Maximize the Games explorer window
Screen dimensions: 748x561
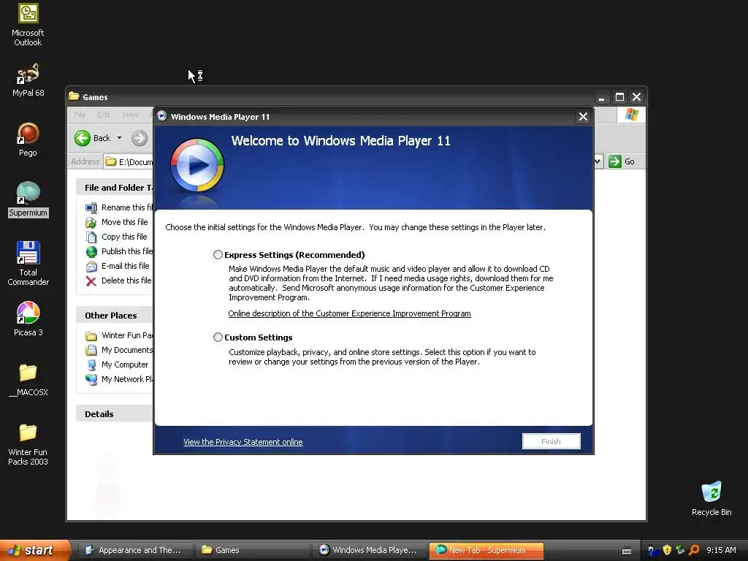pyautogui.click(x=619, y=97)
